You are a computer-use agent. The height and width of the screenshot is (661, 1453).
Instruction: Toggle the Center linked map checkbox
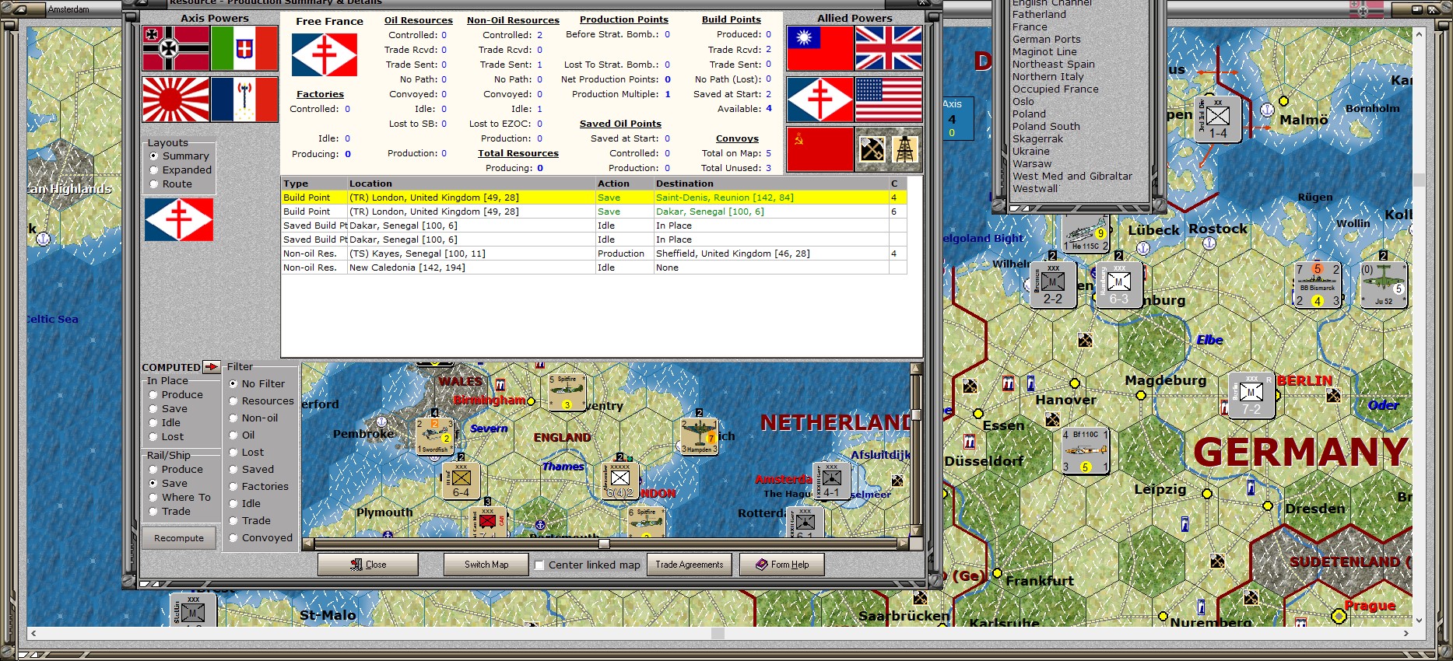click(539, 565)
